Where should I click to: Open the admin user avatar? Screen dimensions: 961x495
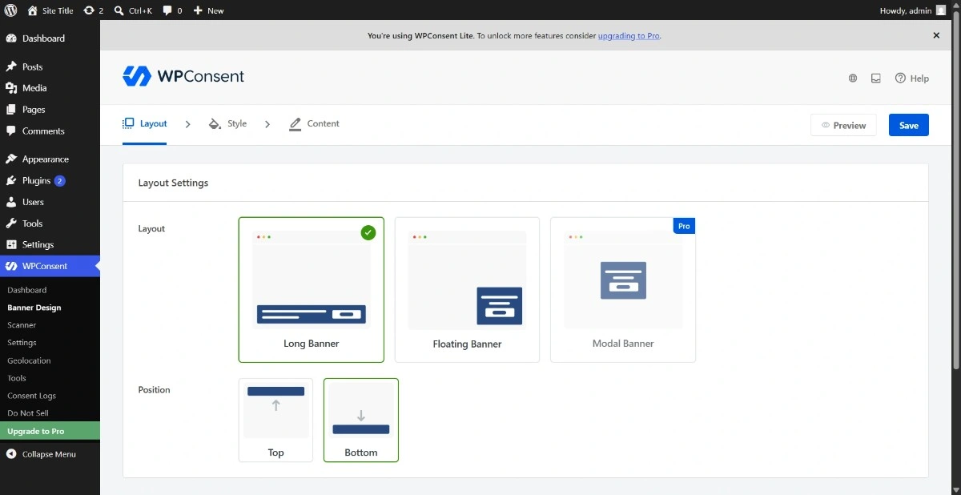(940, 10)
